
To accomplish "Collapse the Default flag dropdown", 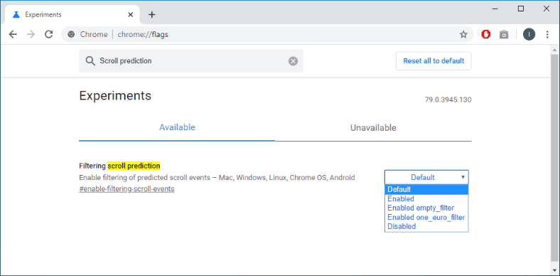I will point(426,177).
